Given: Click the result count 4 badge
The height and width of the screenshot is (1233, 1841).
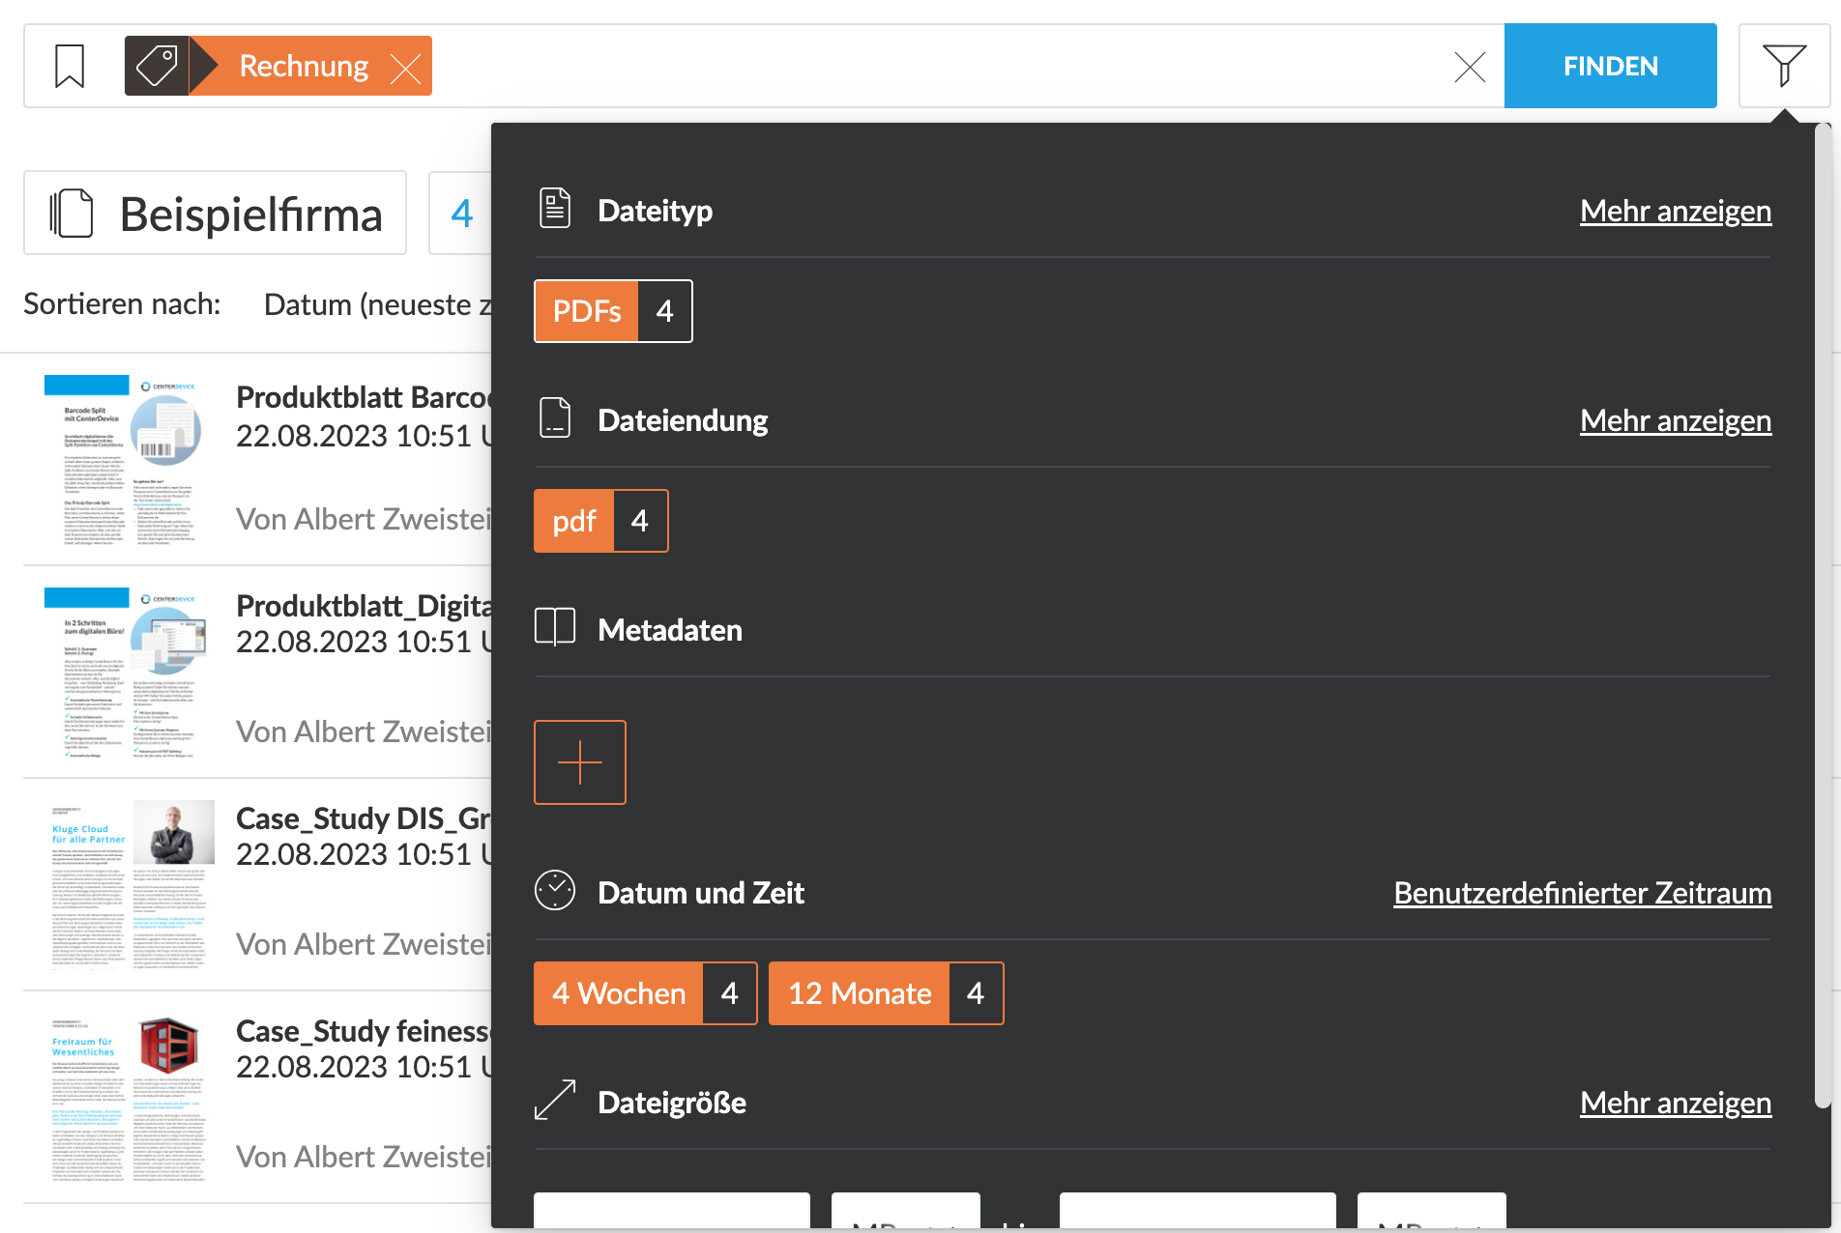Looking at the screenshot, I should (462, 213).
